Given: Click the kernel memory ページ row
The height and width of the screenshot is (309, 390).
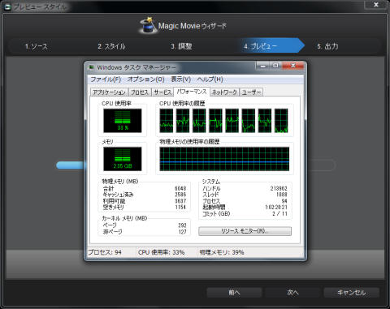Looking at the screenshot, I should [x=145, y=225].
